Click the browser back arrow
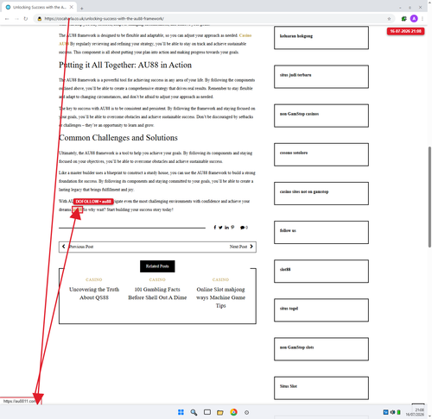The image size is (432, 419). [x=7, y=19]
